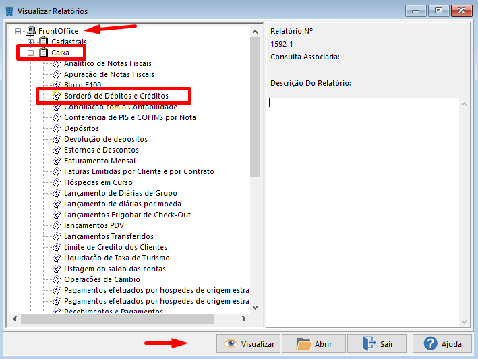Click report icon beside Conferência de PIS e COFINS
478x359 pixels.
57,117
